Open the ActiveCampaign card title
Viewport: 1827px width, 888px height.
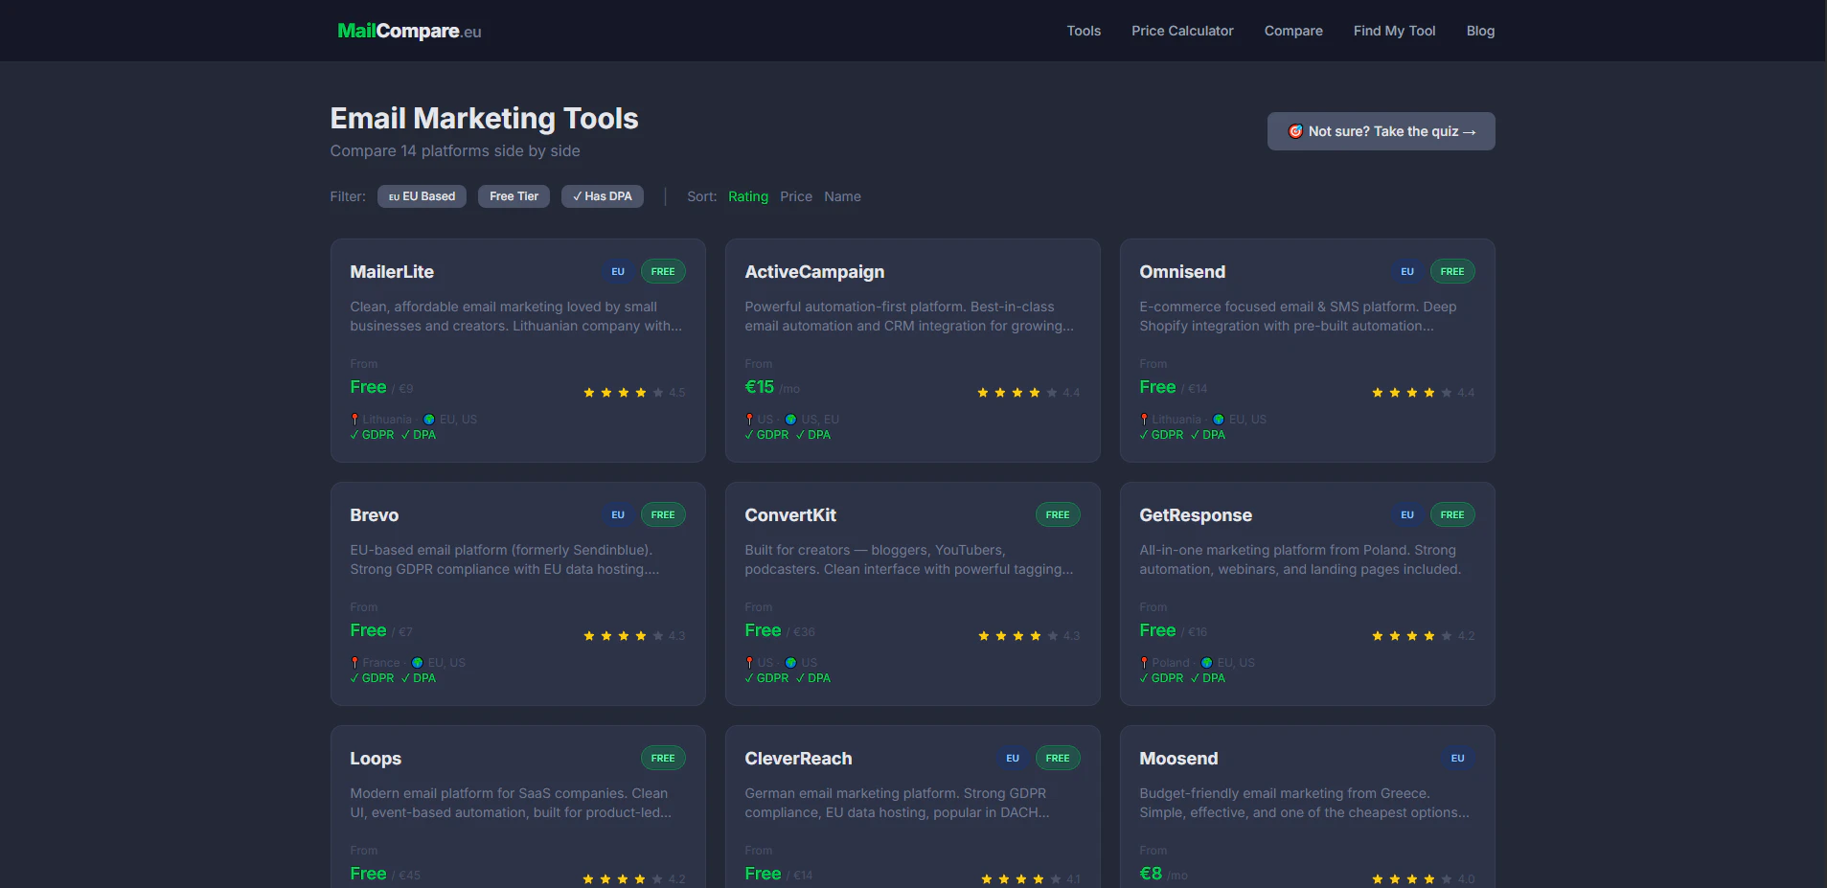pos(814,272)
